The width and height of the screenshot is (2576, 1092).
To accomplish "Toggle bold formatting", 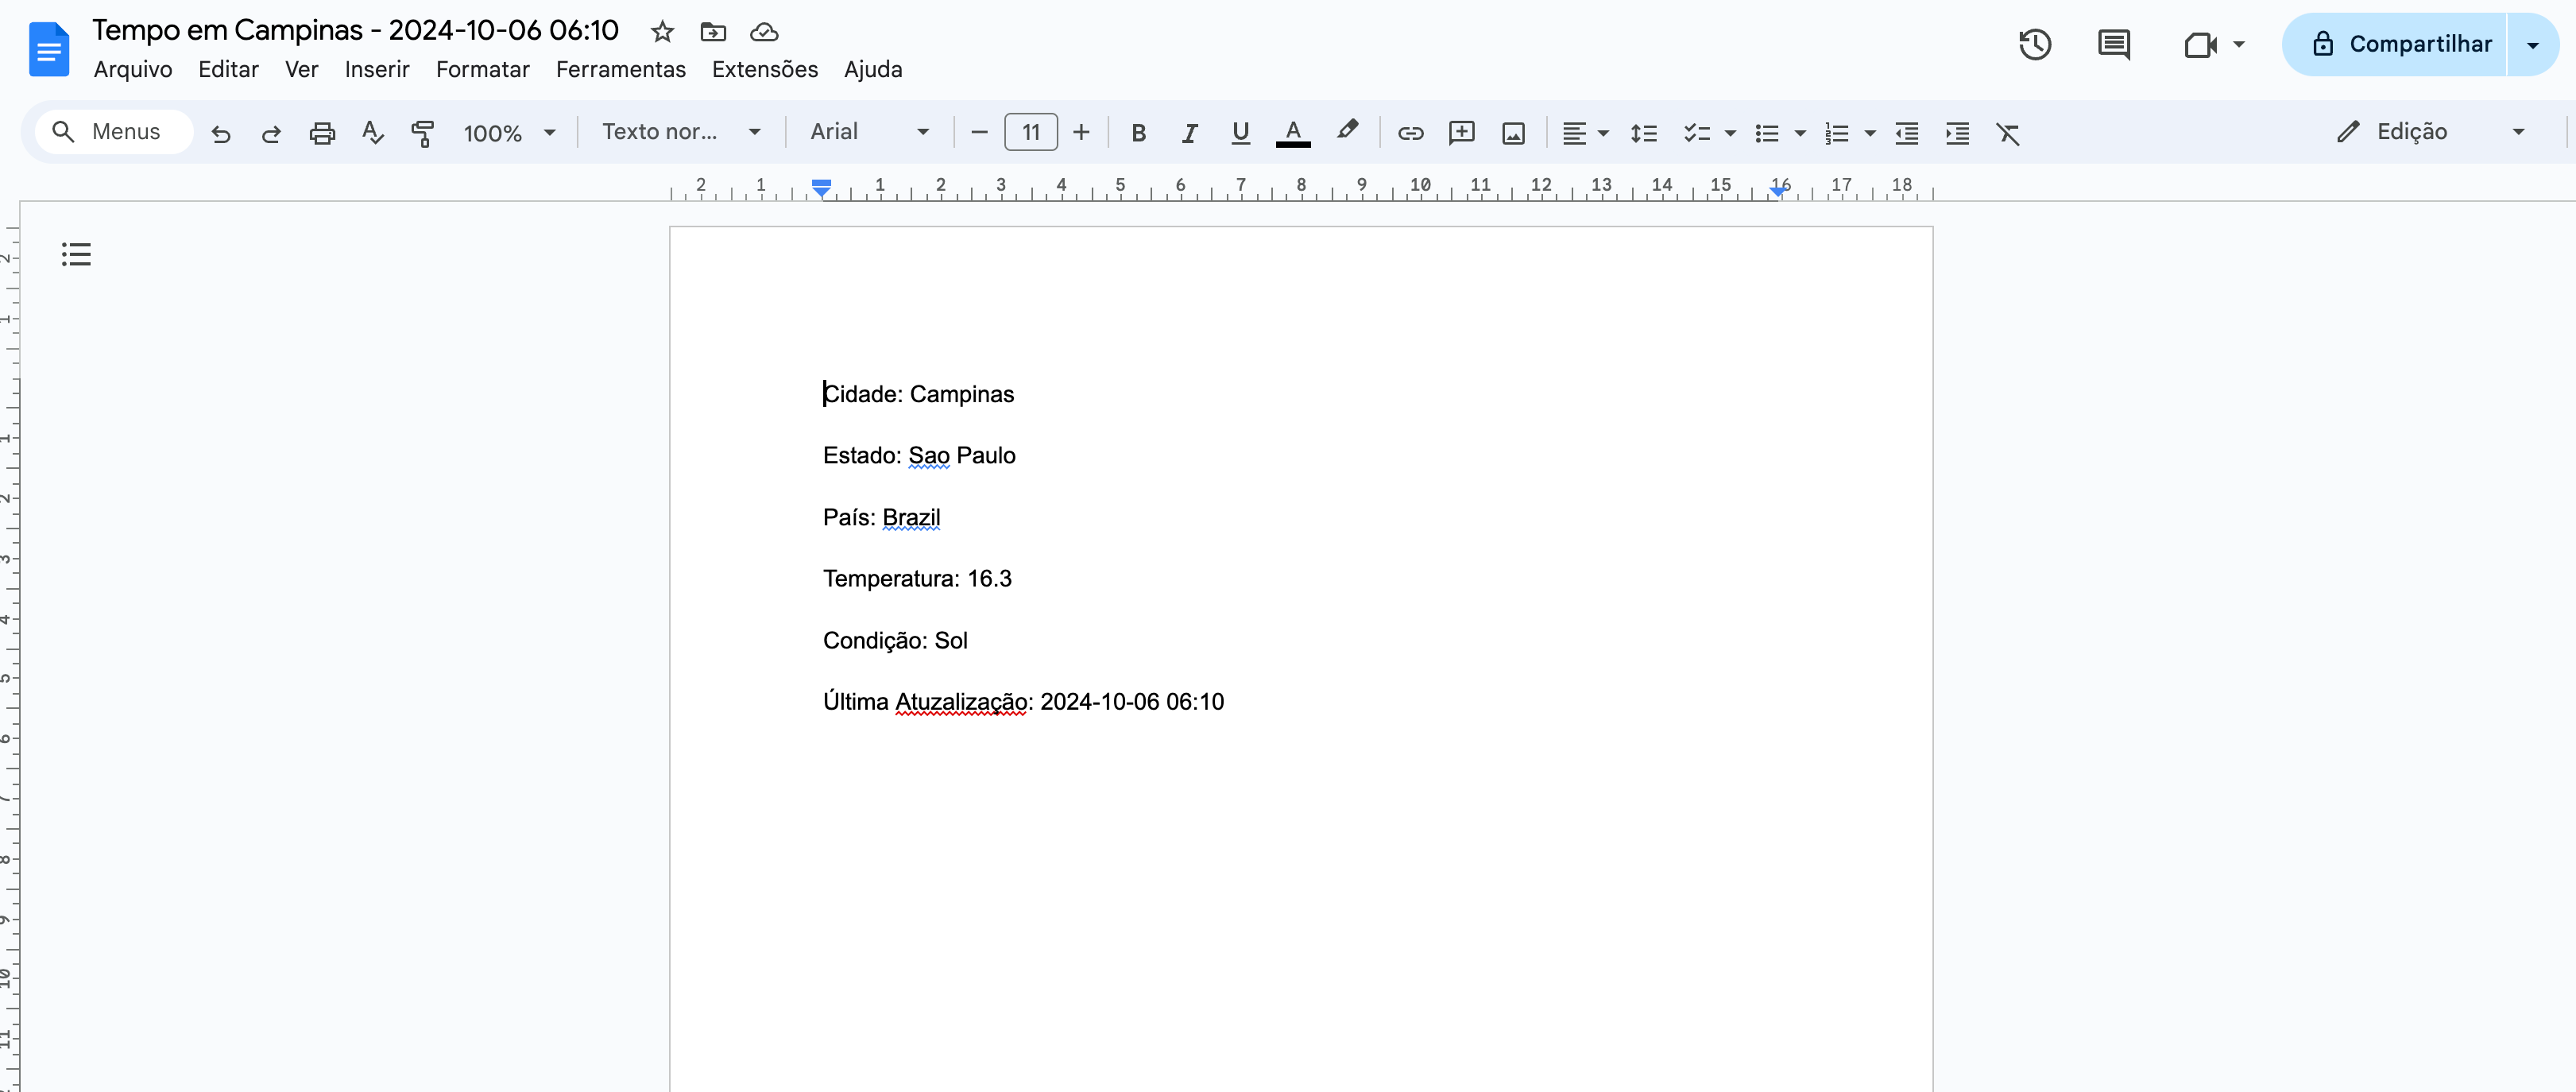I will [1138, 133].
